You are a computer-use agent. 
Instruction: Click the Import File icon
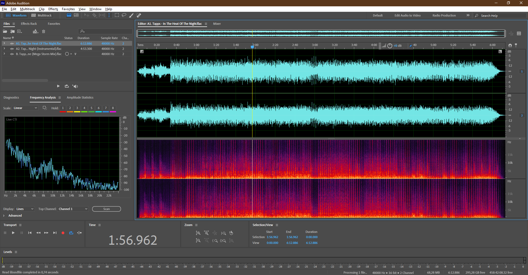click(12, 31)
